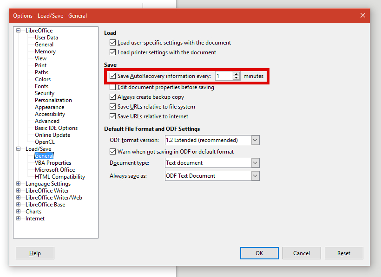Uncheck Save AutoRecovery information every
This screenshot has width=381, height=277.
[112, 76]
